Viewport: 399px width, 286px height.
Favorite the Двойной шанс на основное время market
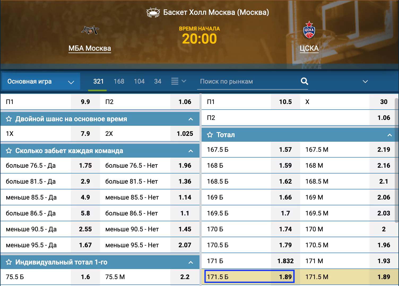9,119
